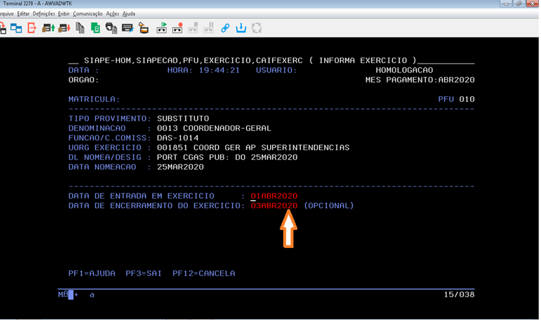The width and height of the screenshot is (541, 321).
Task: Click the ORGAO: label
Action: (83, 80)
